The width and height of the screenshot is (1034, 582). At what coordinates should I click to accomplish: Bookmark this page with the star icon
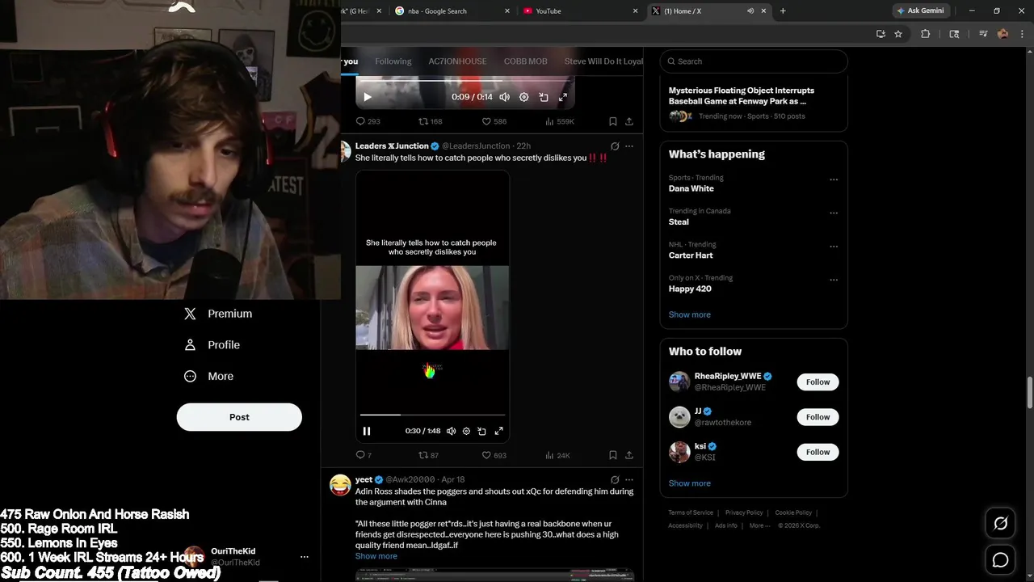(x=898, y=34)
